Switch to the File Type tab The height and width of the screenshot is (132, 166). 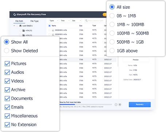point(34,21)
